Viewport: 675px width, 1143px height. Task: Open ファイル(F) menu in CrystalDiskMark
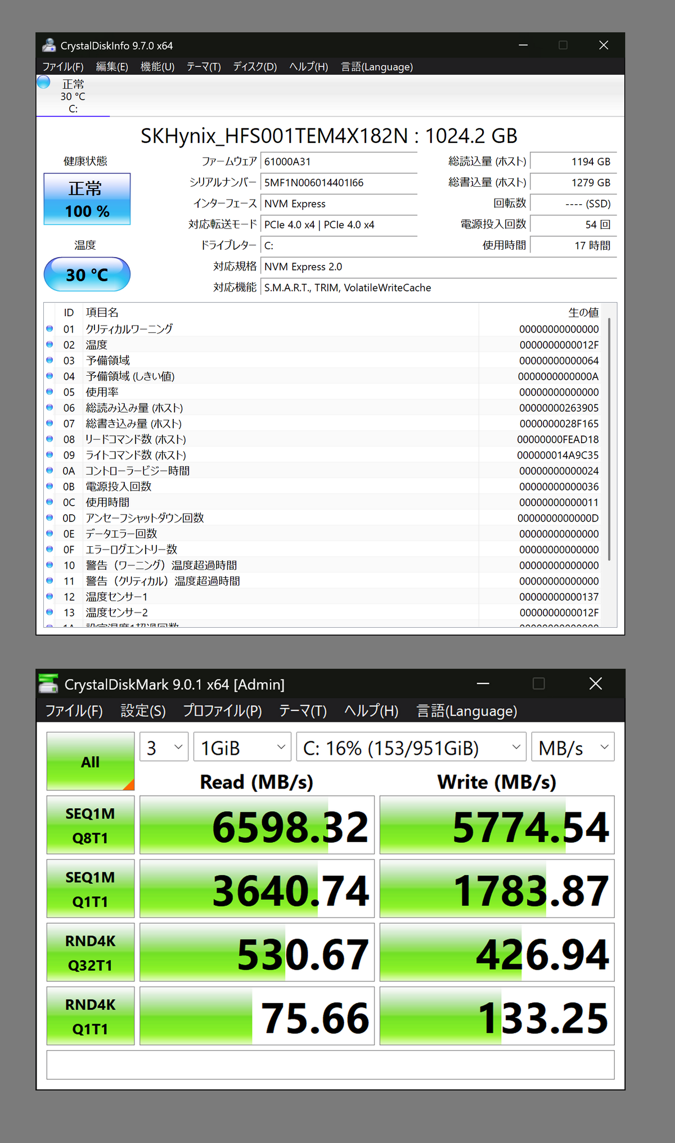click(74, 711)
